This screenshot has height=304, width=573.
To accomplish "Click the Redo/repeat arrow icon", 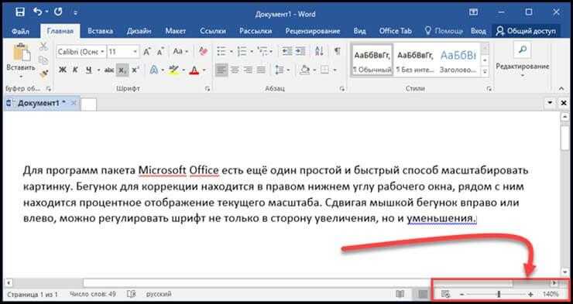I will click(58, 12).
